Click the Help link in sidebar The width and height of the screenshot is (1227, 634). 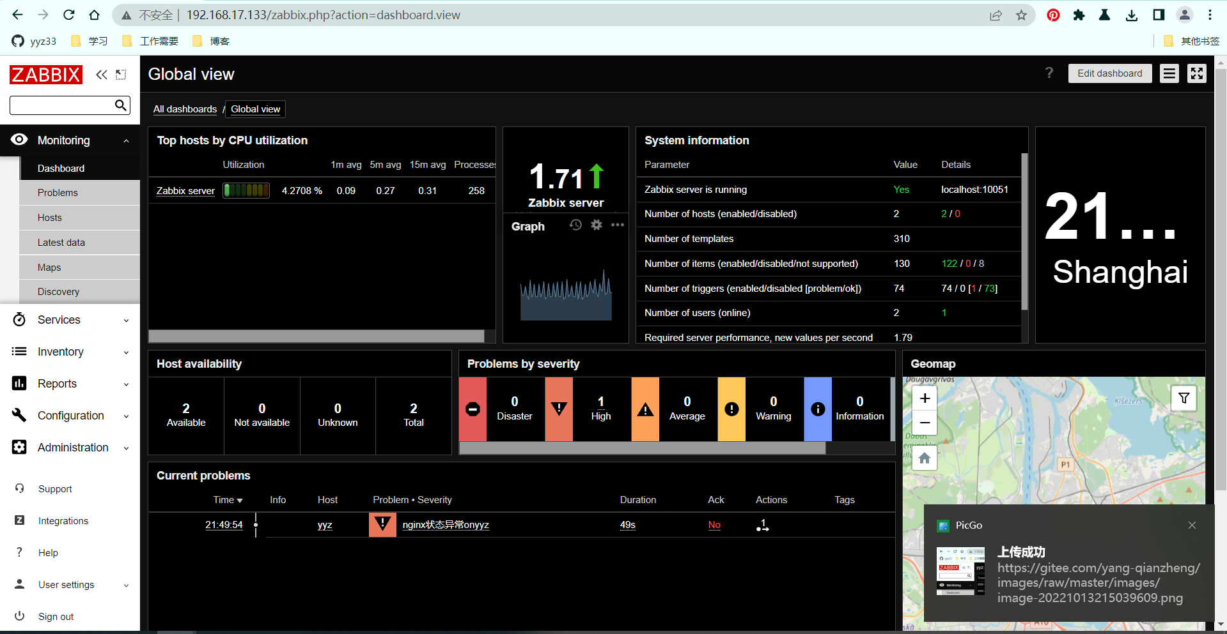[x=48, y=553]
